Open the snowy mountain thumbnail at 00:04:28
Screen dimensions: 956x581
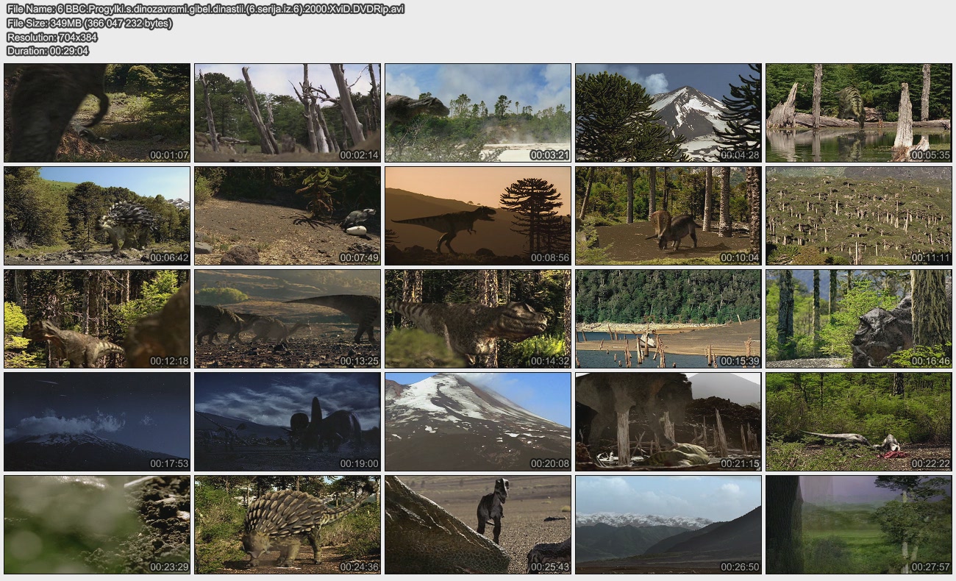tap(668, 113)
